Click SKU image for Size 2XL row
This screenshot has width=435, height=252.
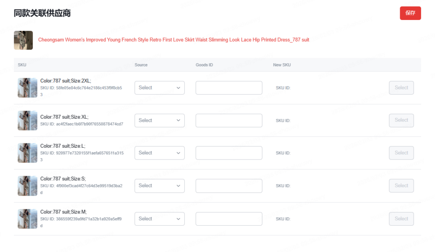coord(28,88)
